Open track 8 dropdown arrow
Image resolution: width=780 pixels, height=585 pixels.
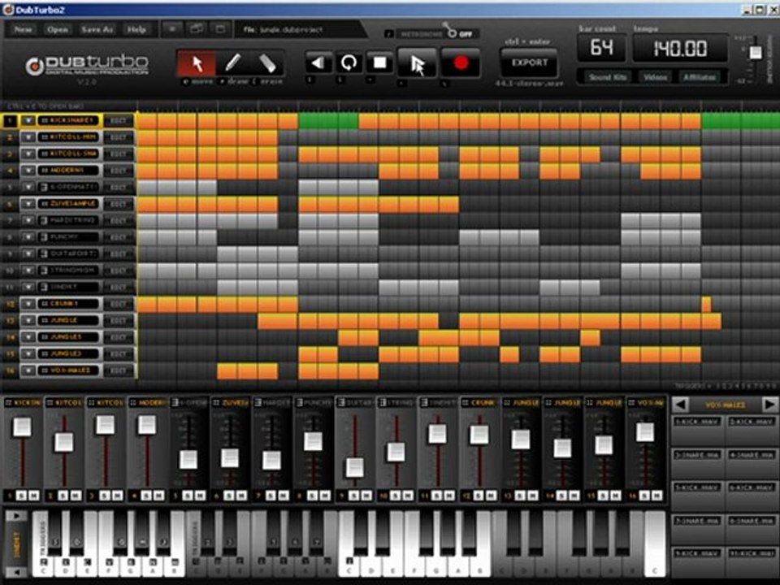(28, 237)
